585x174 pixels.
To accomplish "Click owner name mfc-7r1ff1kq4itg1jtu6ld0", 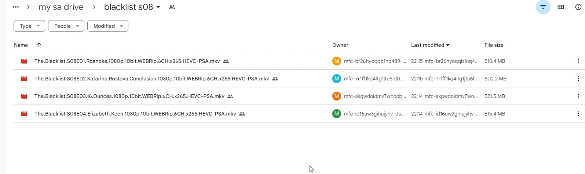I will click(x=374, y=79).
